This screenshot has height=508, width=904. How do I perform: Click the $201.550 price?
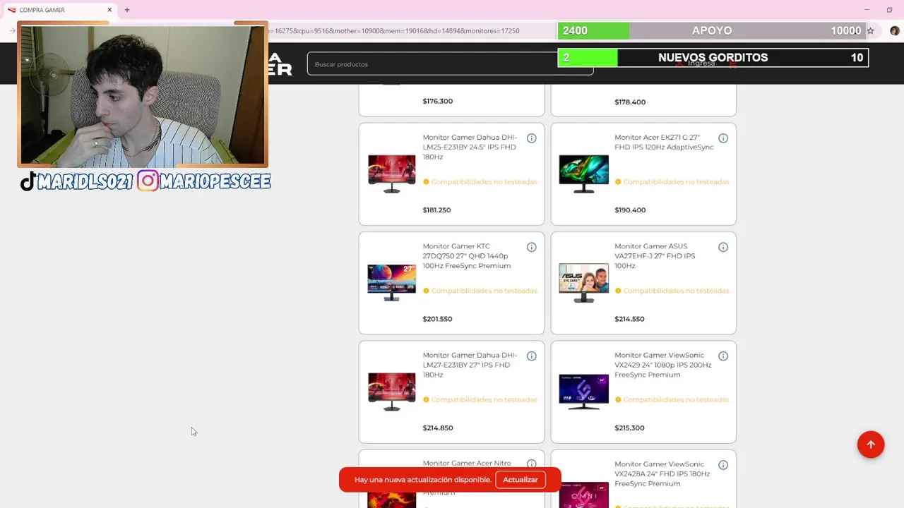pos(437,319)
